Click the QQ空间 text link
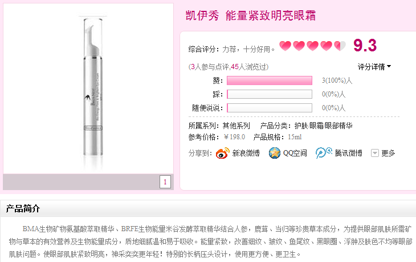The height and width of the screenshot is (262, 416). pos(295,153)
